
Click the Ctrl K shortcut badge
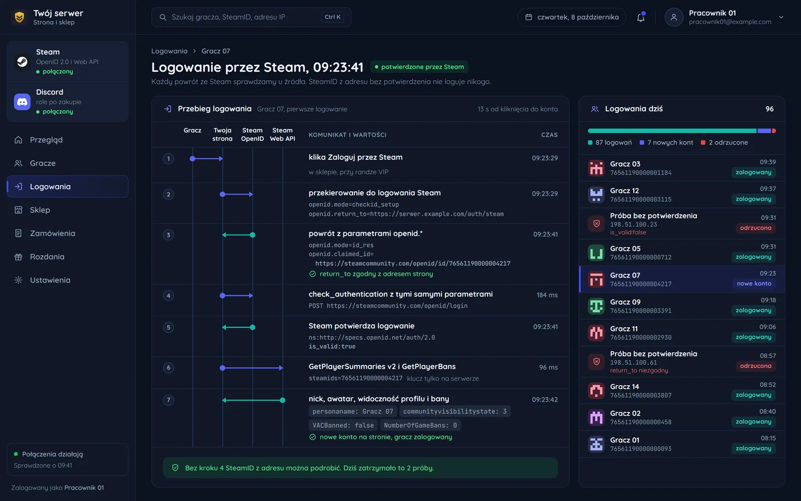(332, 17)
